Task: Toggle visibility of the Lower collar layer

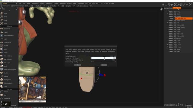Action: pos(169,21)
